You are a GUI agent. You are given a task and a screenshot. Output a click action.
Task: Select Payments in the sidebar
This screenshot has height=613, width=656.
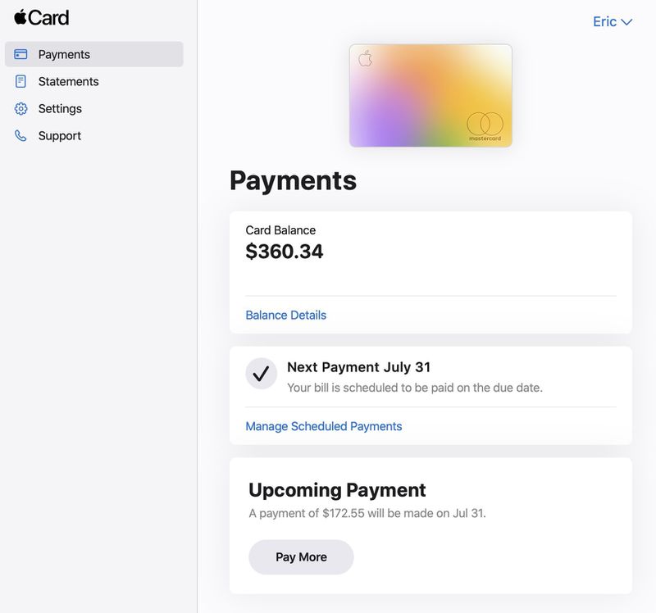pos(64,54)
